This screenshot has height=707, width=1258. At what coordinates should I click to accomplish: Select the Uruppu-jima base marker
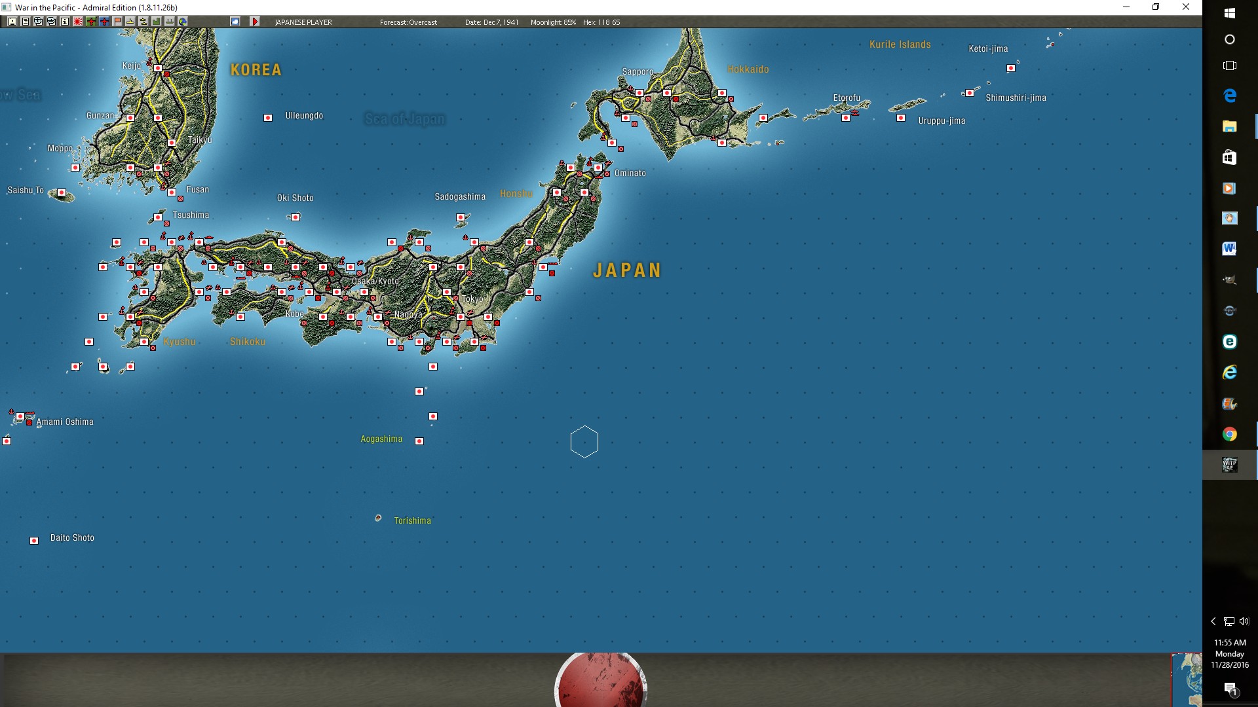(901, 118)
